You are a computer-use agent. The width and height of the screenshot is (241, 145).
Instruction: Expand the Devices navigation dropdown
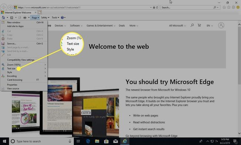[x=60, y=26]
